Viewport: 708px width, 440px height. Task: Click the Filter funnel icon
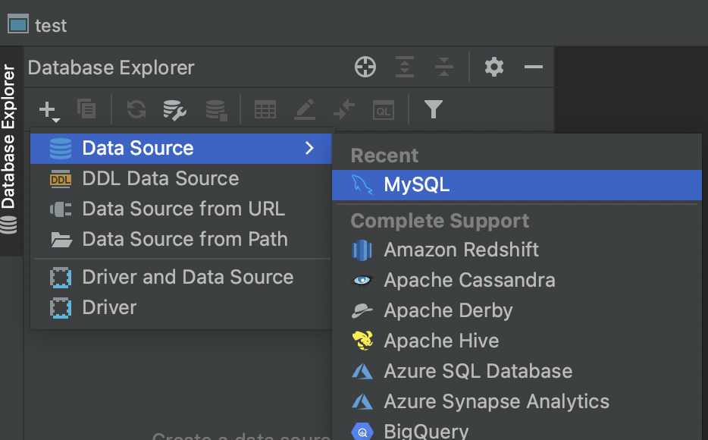tap(433, 109)
